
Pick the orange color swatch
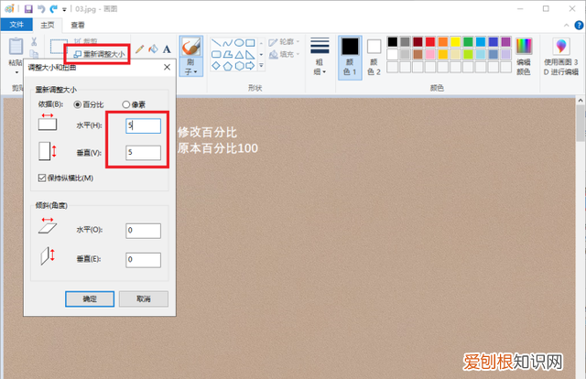click(x=443, y=41)
